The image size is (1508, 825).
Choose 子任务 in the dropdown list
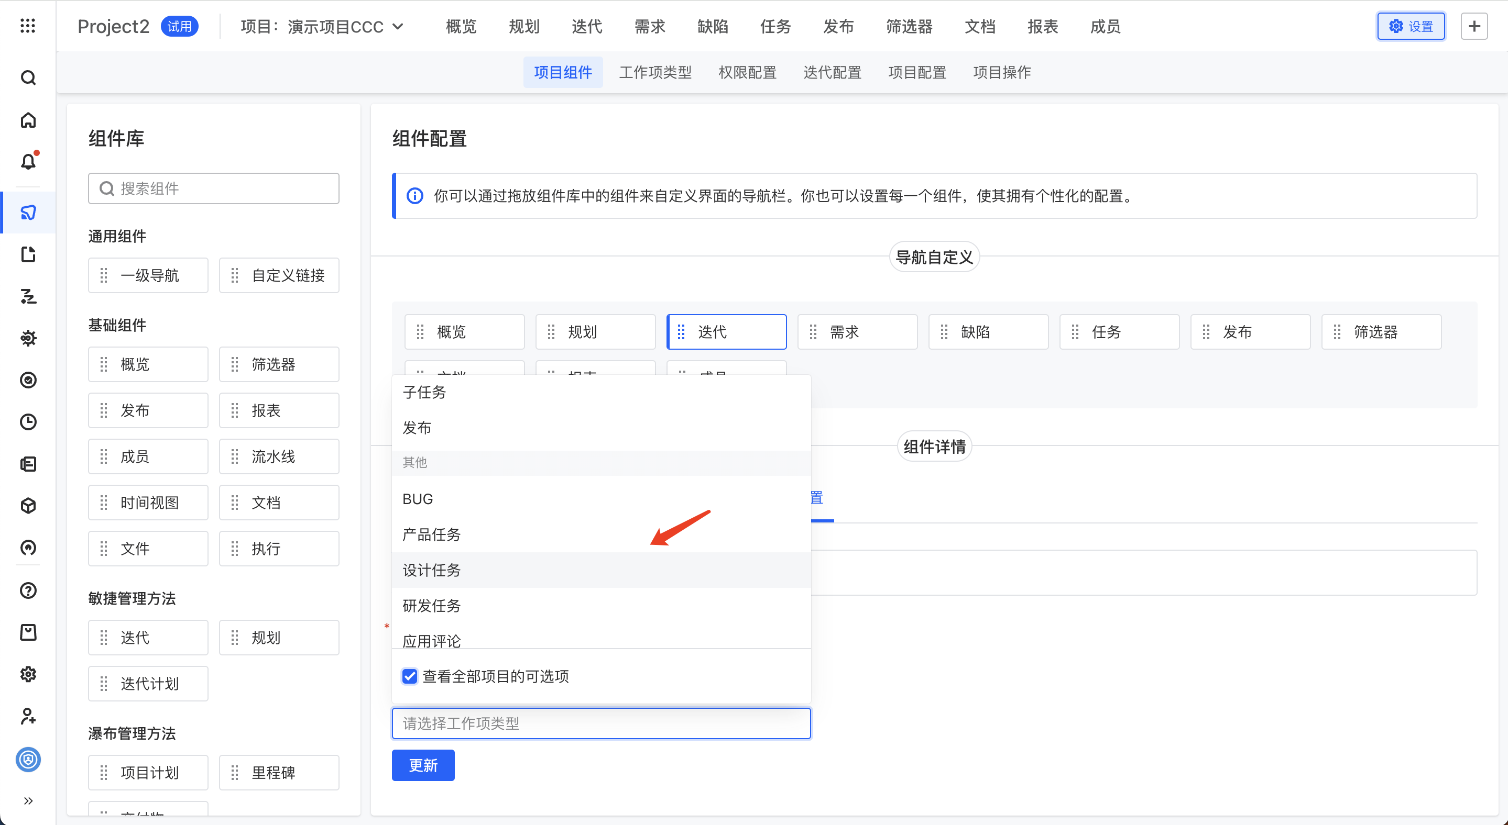pos(601,392)
